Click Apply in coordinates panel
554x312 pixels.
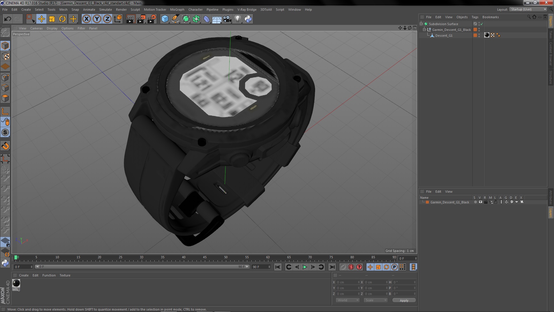404,300
